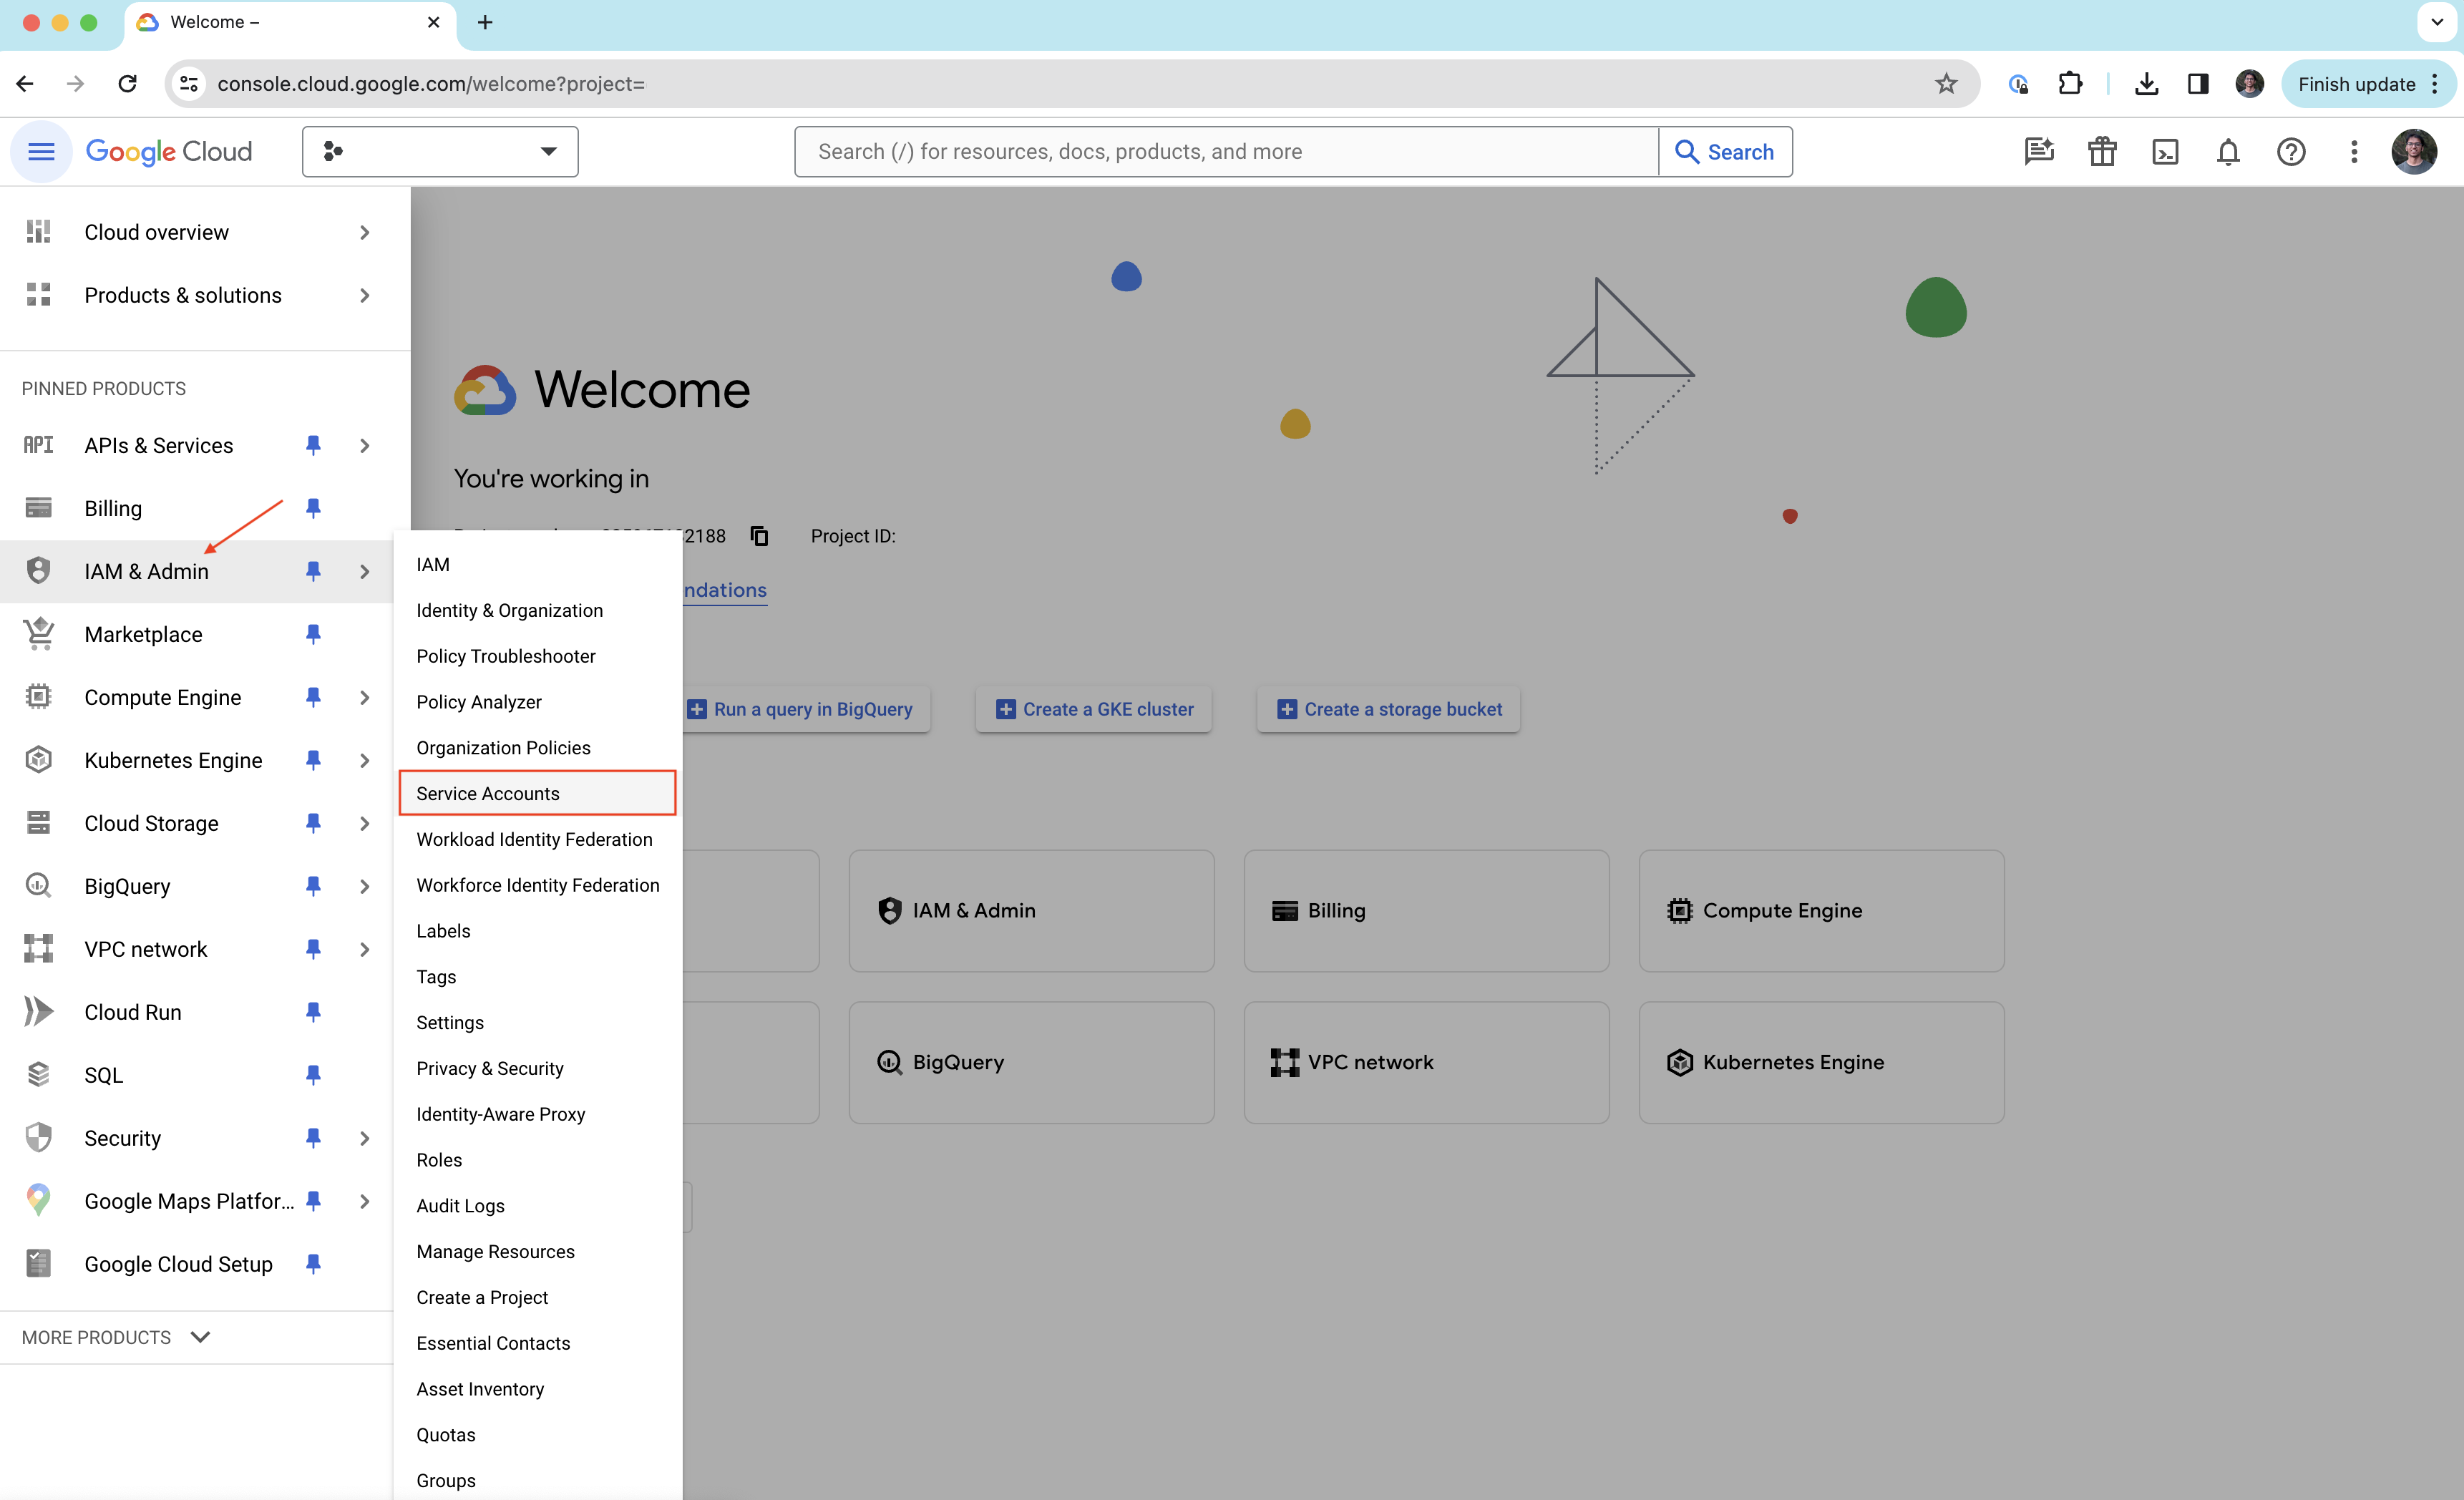Open VPC network sidebar item
This screenshot has width=2464, height=1500.
point(146,949)
